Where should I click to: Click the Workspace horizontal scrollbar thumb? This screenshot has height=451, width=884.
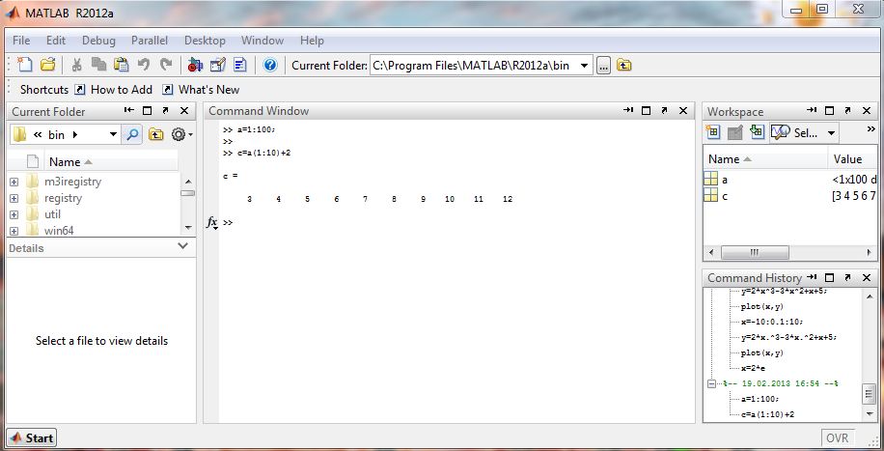click(x=755, y=252)
